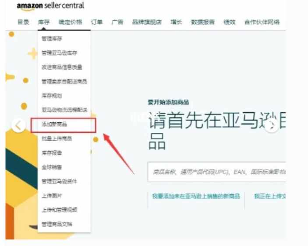Open the 增长 menu
Viewport: 308px width, 246px height.
[177, 22]
